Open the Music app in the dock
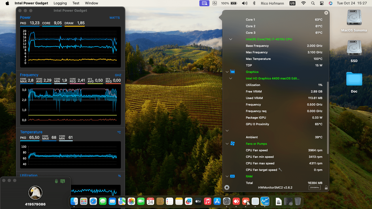The height and width of the screenshot is (209, 372). coord(208,201)
